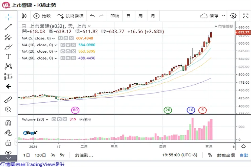The height and width of the screenshot is (167, 251).
Task: Hide the Volume indicator
Action: (x=54, y=119)
